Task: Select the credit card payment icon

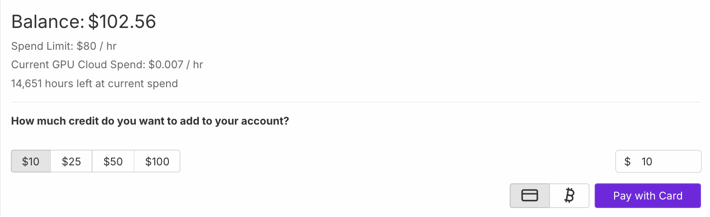Action: [x=530, y=196]
